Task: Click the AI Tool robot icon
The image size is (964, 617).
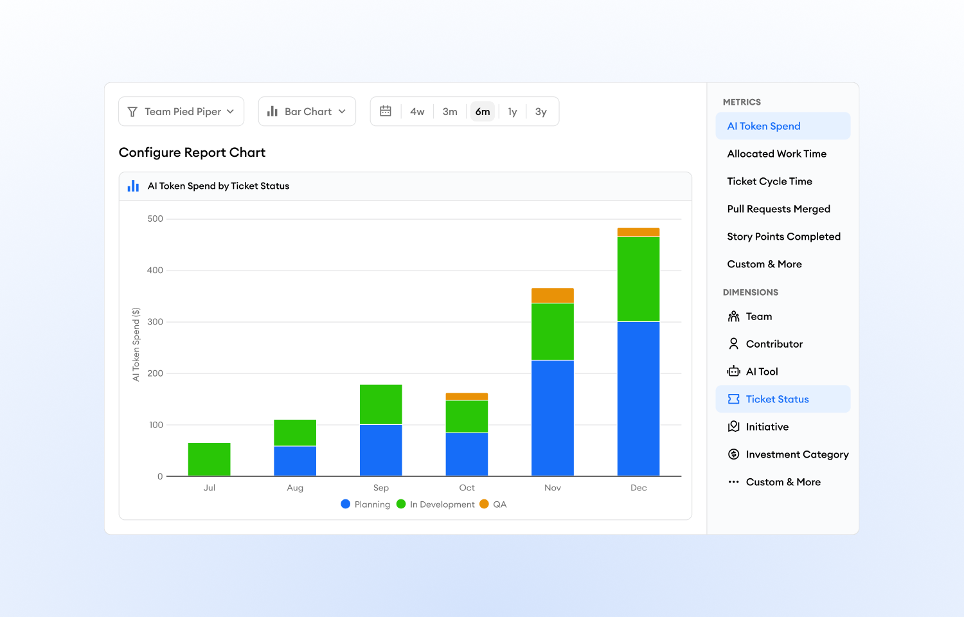Action: coord(734,371)
